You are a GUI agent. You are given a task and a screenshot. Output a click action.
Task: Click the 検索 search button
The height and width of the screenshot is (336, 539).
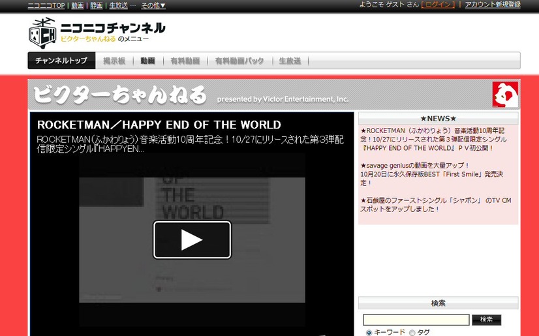[486, 320]
